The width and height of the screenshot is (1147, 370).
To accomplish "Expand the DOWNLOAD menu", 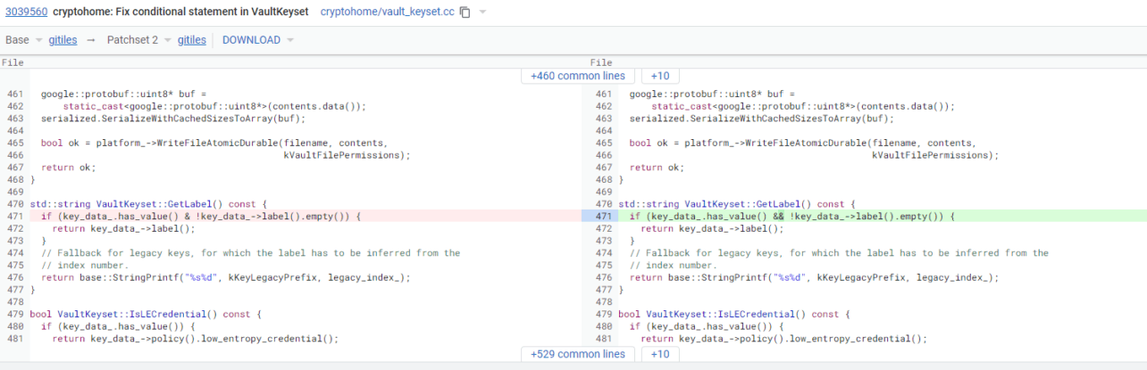I will tap(258, 40).
